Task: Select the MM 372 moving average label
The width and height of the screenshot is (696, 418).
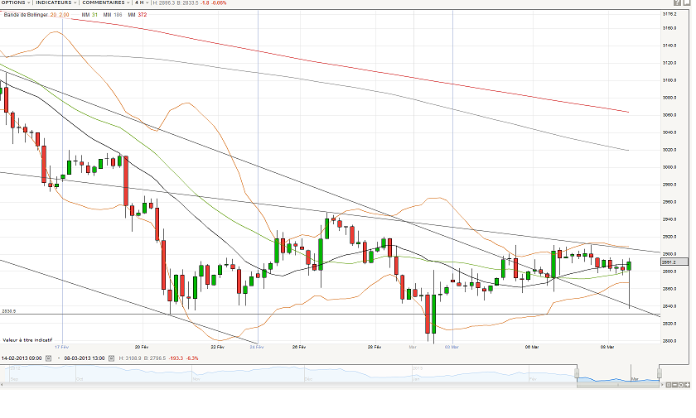Action: 137,14
